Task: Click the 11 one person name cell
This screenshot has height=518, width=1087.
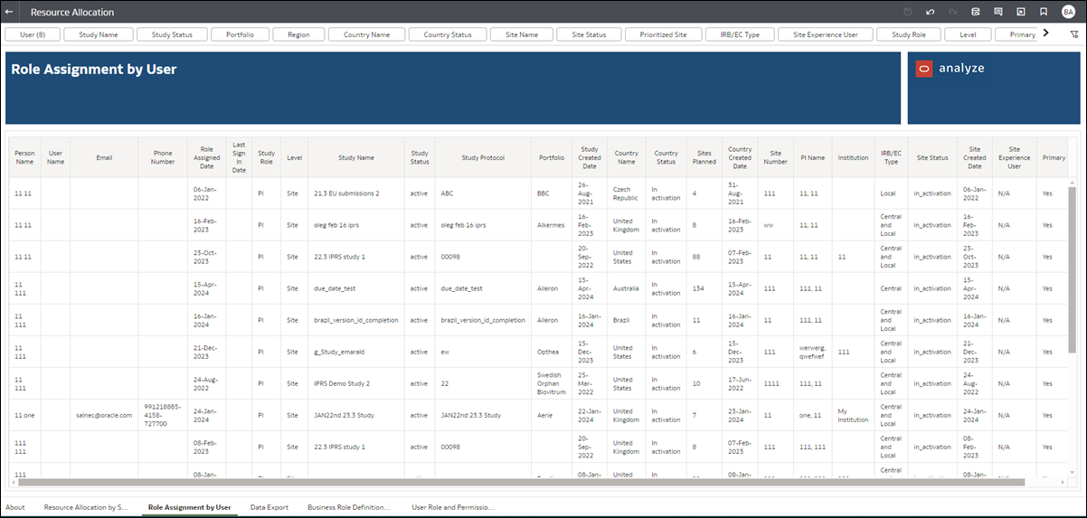Action: (x=24, y=415)
